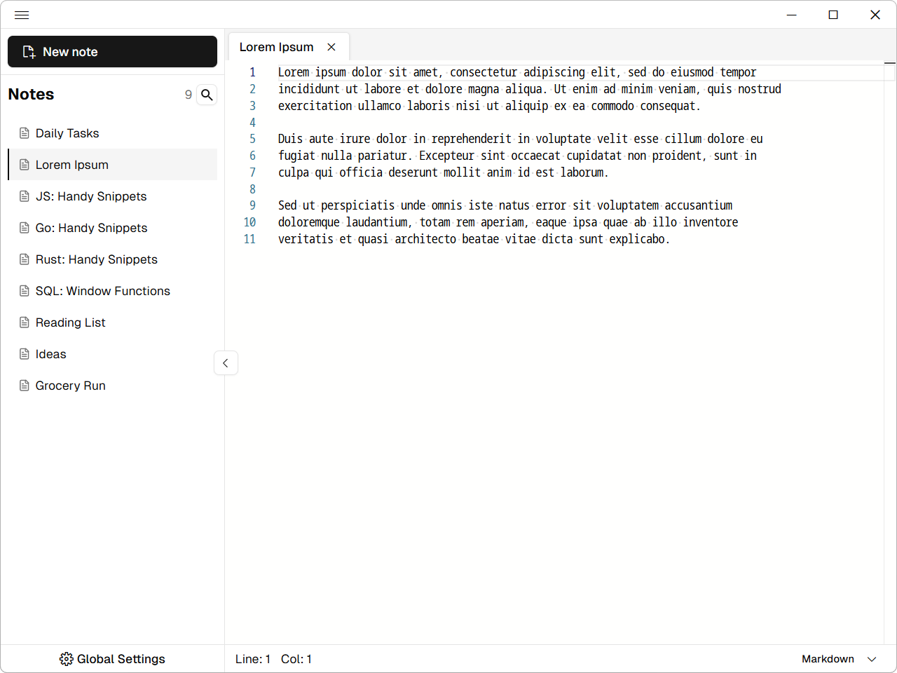Close the Lorem Ipsum tab
The image size is (897, 673).
[331, 47]
